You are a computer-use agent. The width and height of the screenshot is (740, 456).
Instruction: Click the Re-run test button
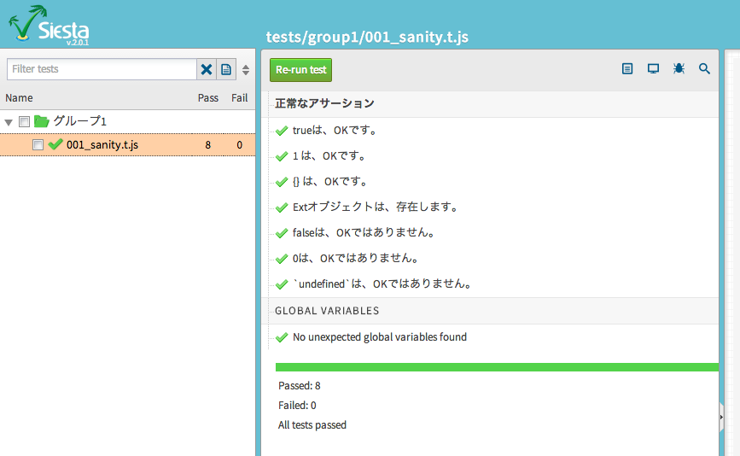[300, 70]
